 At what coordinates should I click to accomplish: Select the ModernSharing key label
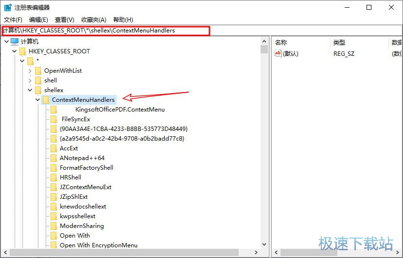(x=82, y=226)
